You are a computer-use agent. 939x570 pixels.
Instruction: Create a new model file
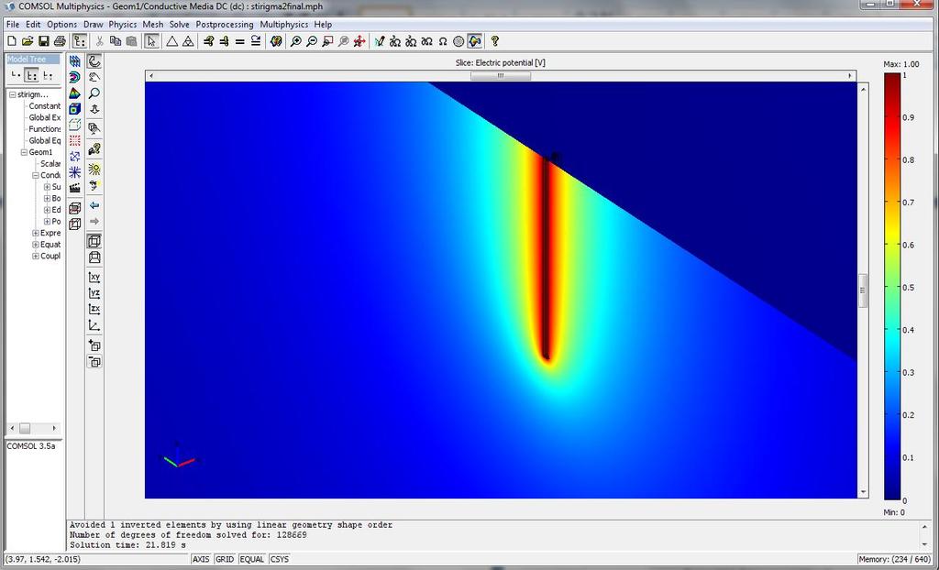coord(11,41)
